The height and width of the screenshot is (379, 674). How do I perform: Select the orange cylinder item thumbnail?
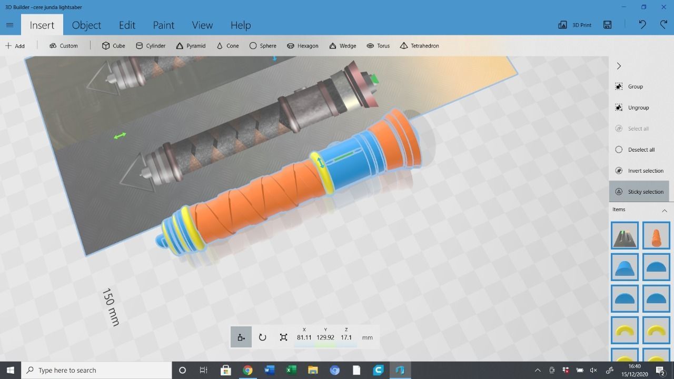click(656, 235)
